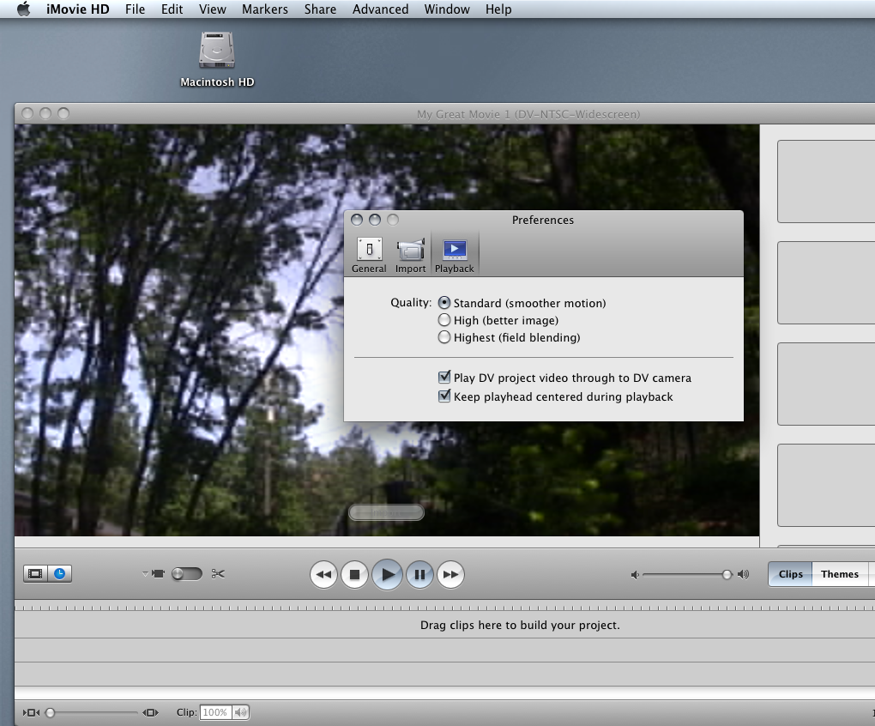Open the Apple menu

point(23,9)
